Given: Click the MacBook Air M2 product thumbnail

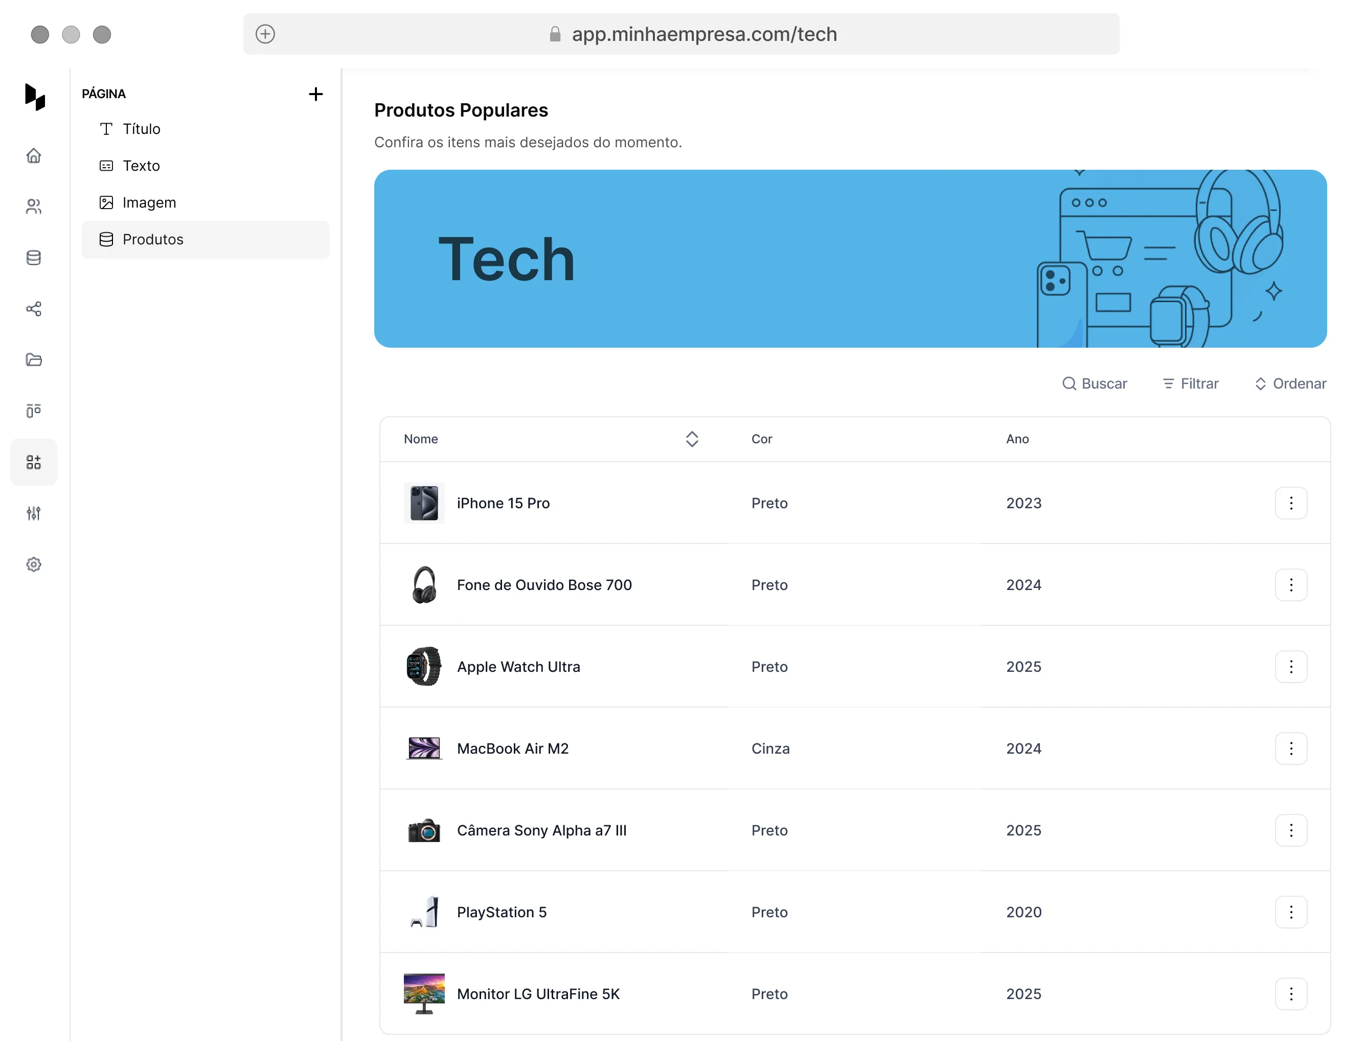Looking at the screenshot, I should pyautogui.click(x=424, y=748).
